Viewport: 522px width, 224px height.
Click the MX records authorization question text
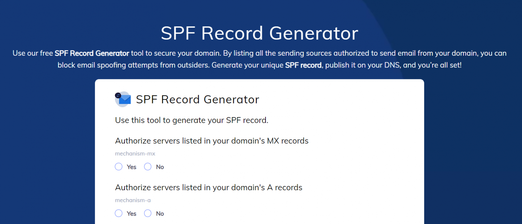(x=212, y=141)
